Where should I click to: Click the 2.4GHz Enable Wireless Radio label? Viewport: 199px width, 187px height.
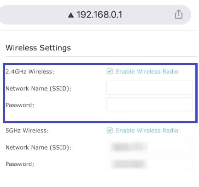click(147, 72)
